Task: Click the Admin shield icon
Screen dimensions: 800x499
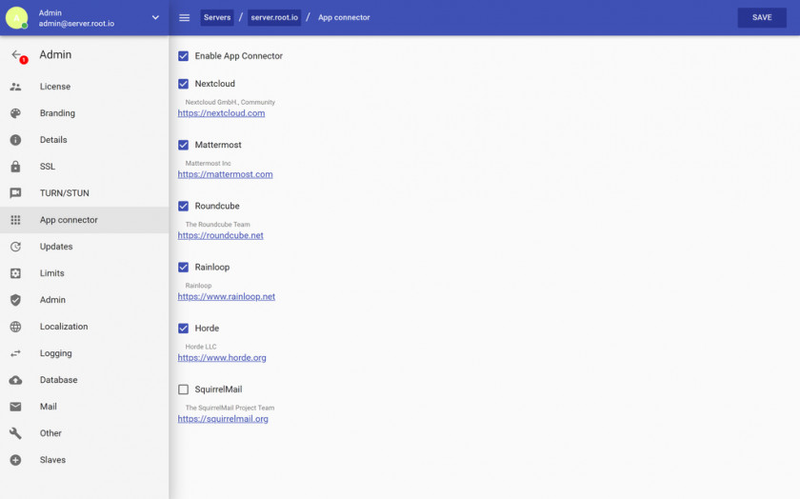Action: pyautogui.click(x=16, y=300)
